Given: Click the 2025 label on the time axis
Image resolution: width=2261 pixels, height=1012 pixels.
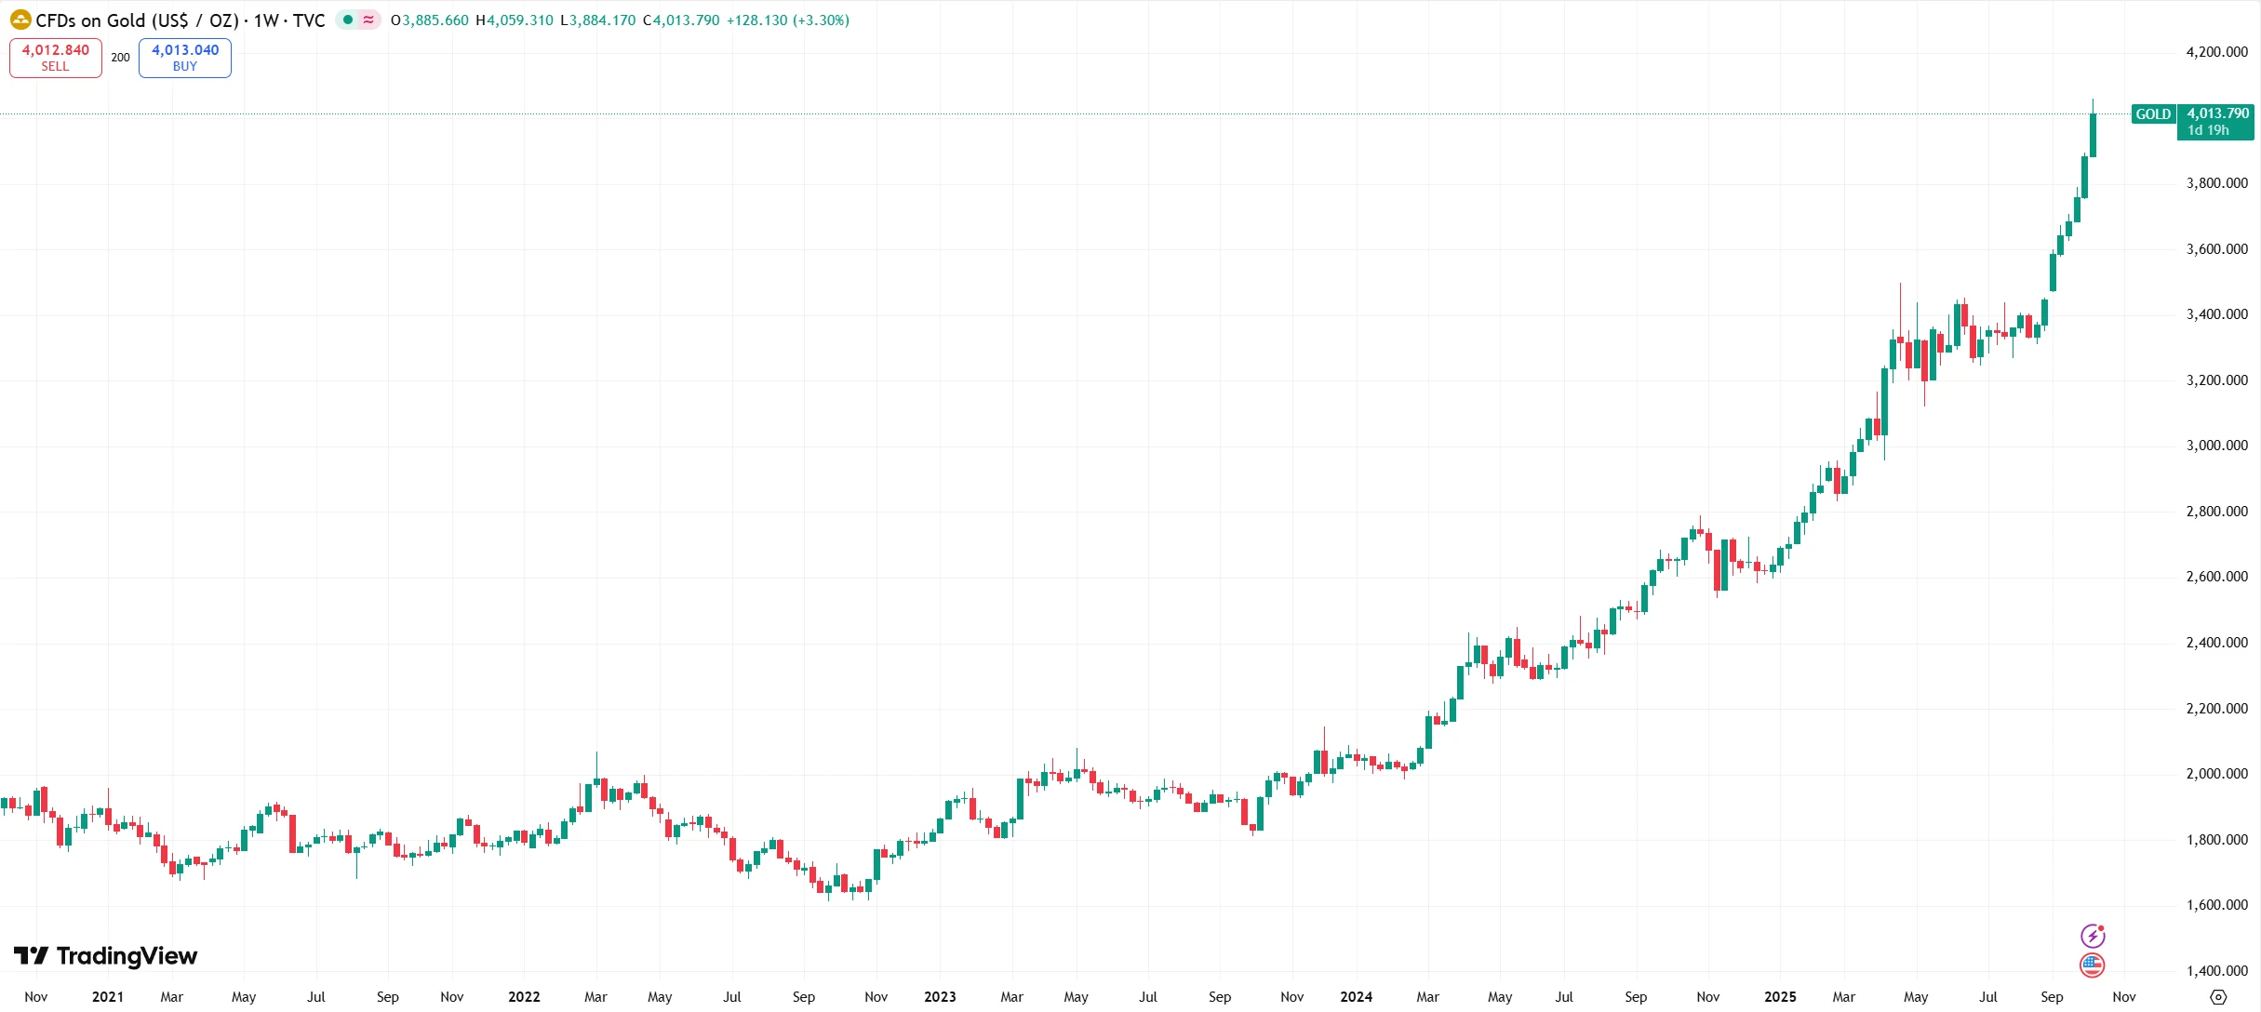Looking at the screenshot, I should point(1780,996).
